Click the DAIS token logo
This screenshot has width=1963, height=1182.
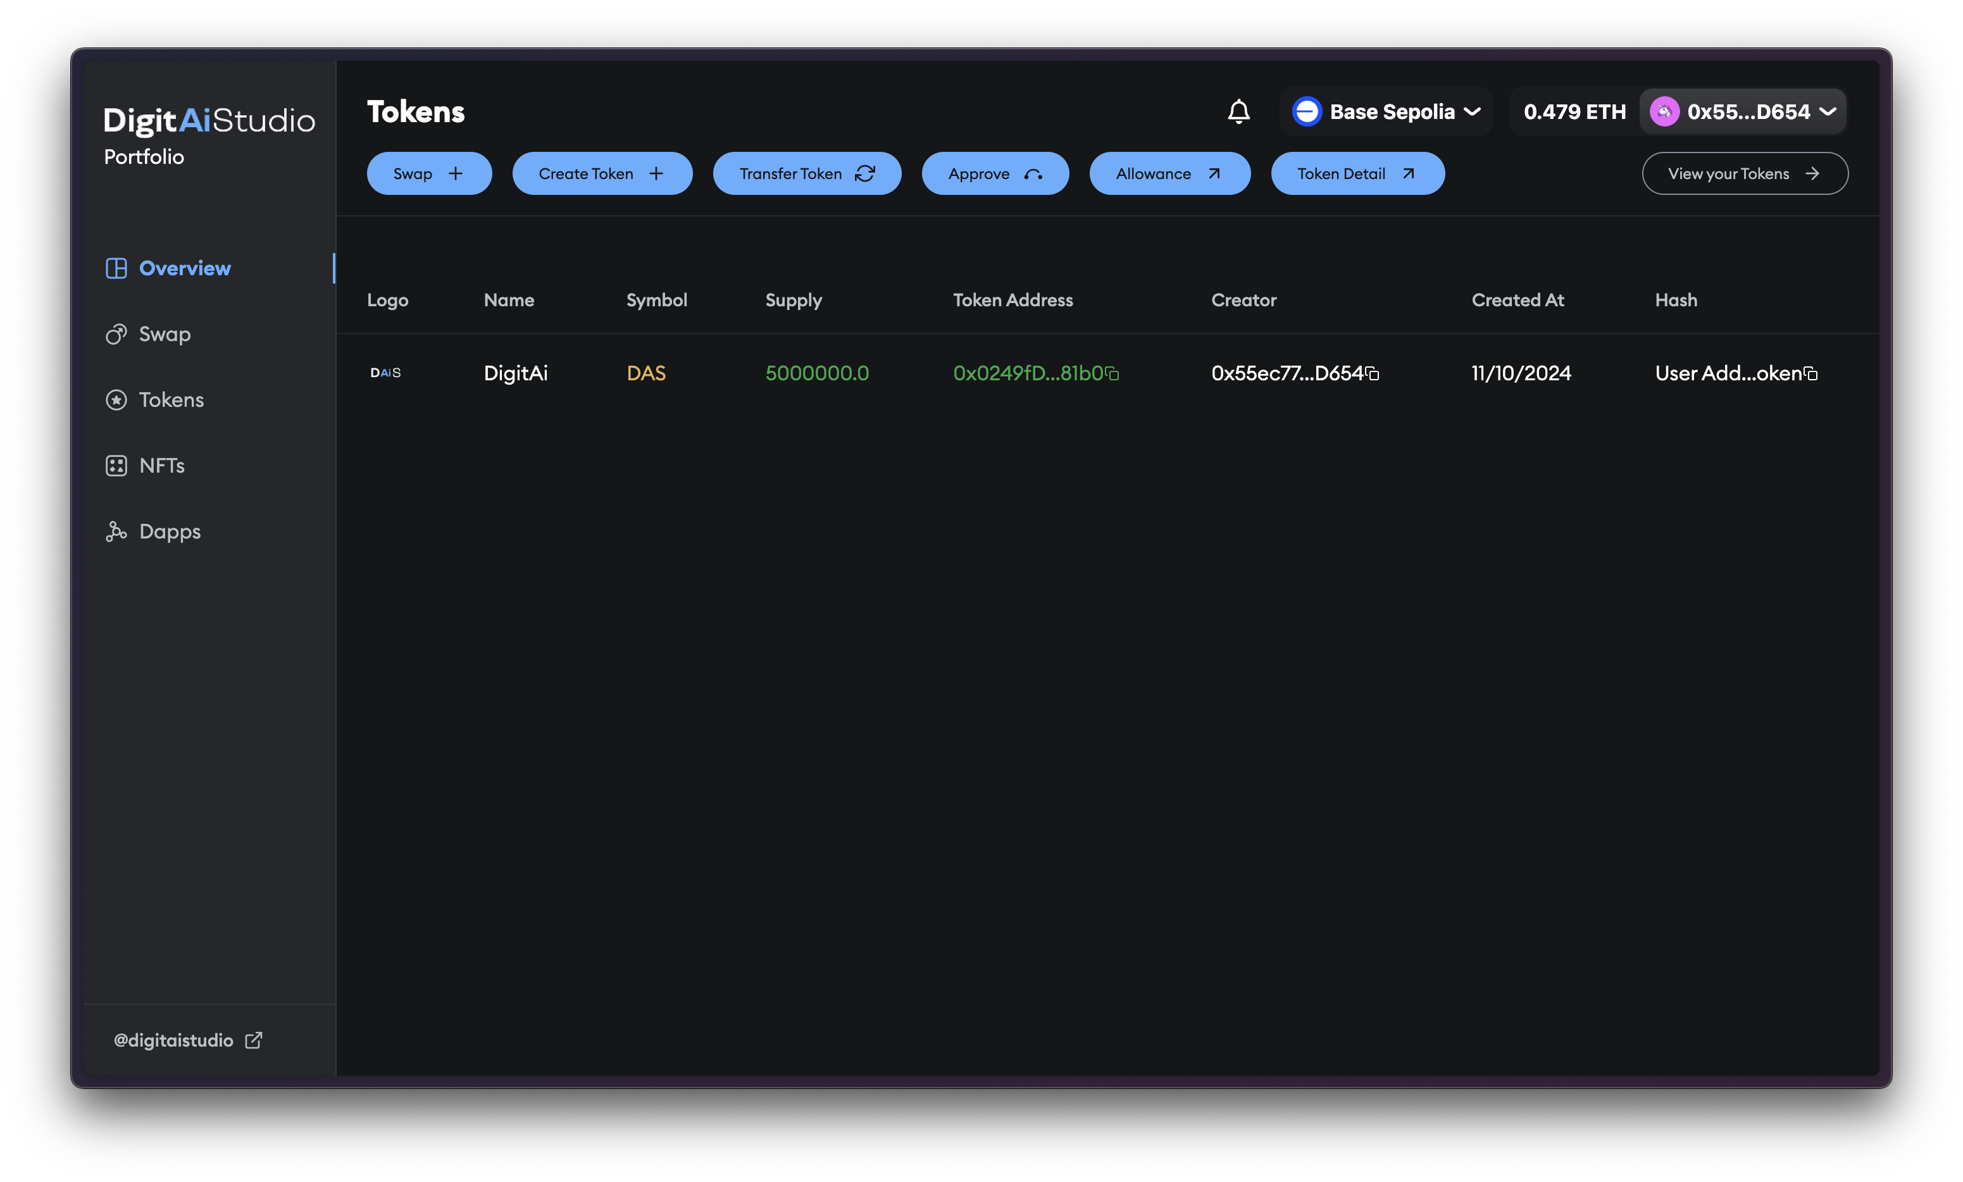pos(385,373)
